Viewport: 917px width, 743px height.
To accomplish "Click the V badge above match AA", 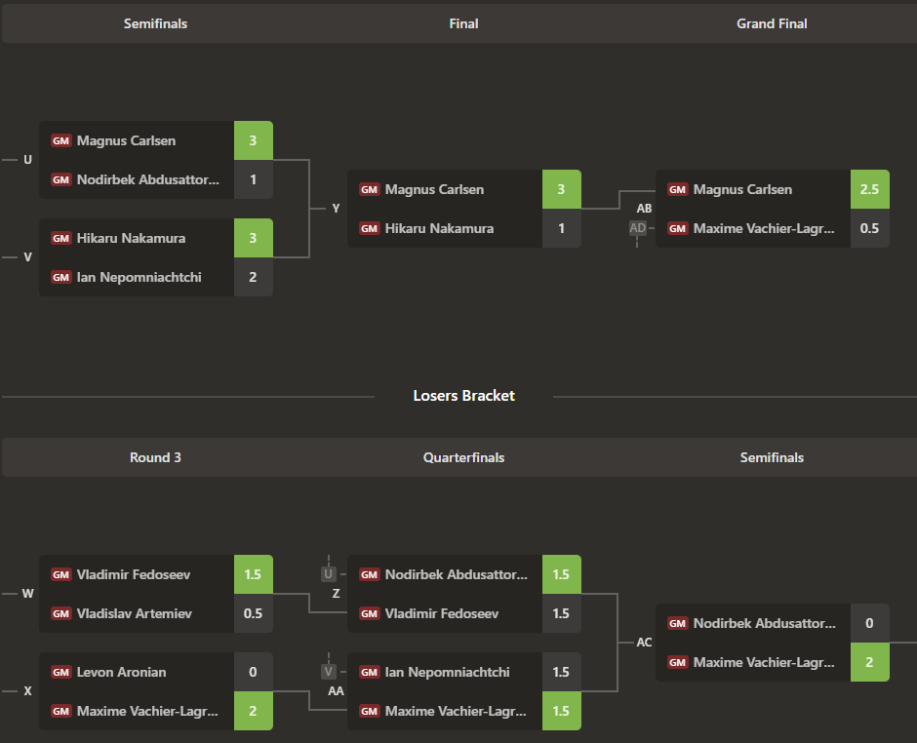I will pyautogui.click(x=329, y=672).
